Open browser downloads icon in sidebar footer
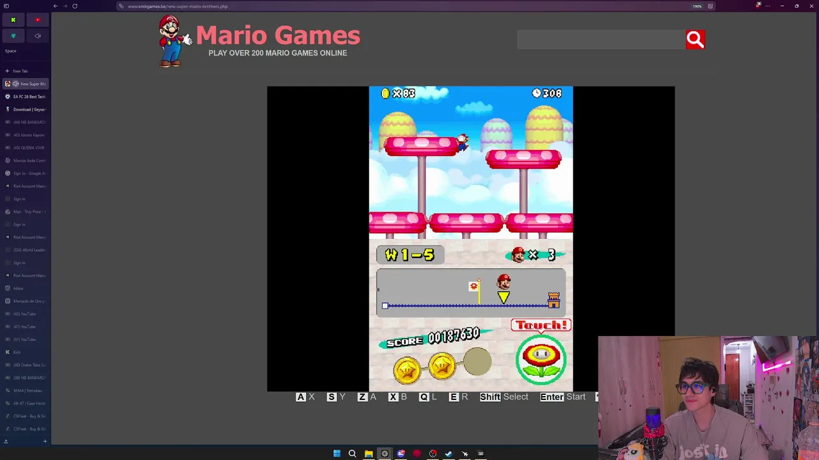The image size is (819, 460). click(6, 441)
